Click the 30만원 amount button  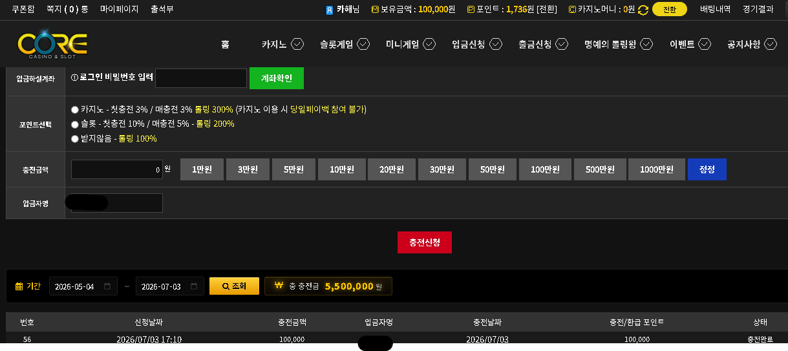pyautogui.click(x=442, y=169)
